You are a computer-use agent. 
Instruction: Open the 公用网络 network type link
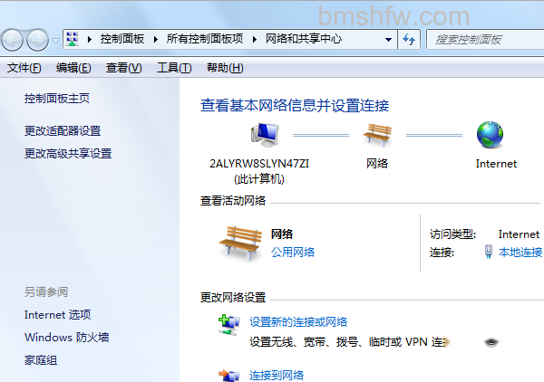point(293,253)
